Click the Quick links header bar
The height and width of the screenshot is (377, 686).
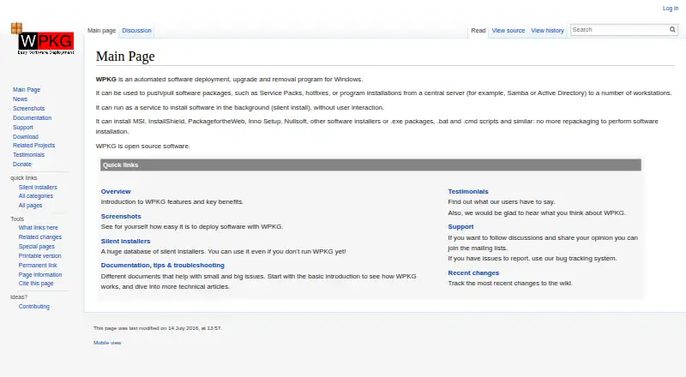tap(370, 165)
